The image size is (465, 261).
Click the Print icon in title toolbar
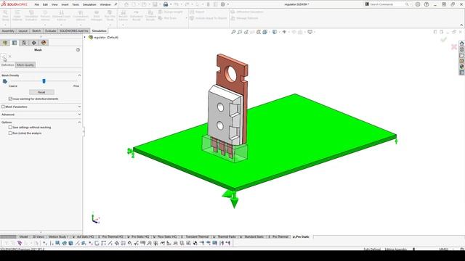(166, 4)
